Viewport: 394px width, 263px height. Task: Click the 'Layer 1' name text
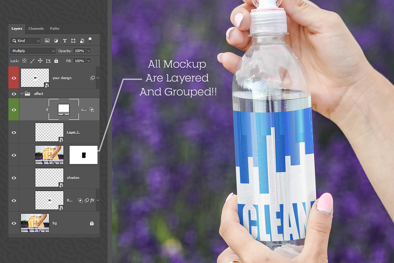[73, 132]
